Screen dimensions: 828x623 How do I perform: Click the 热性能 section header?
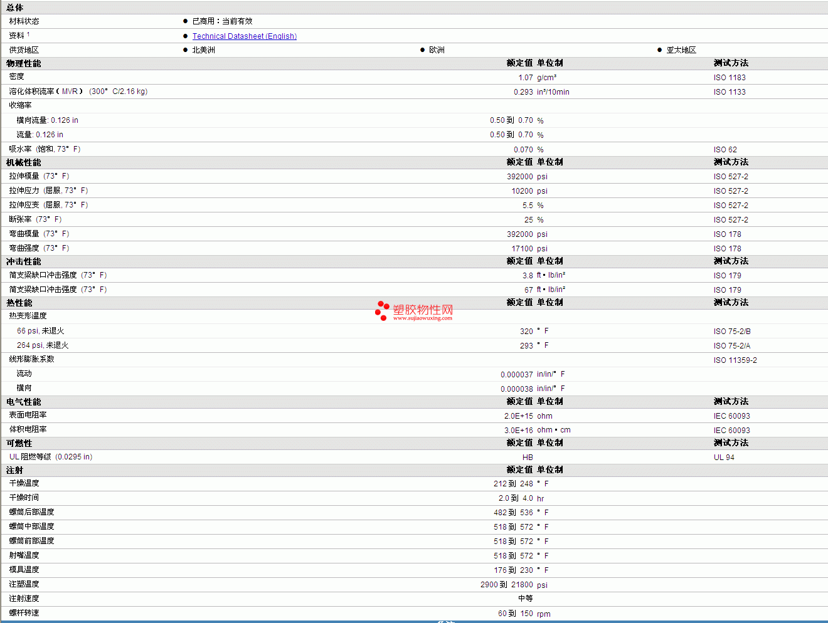tap(19, 303)
